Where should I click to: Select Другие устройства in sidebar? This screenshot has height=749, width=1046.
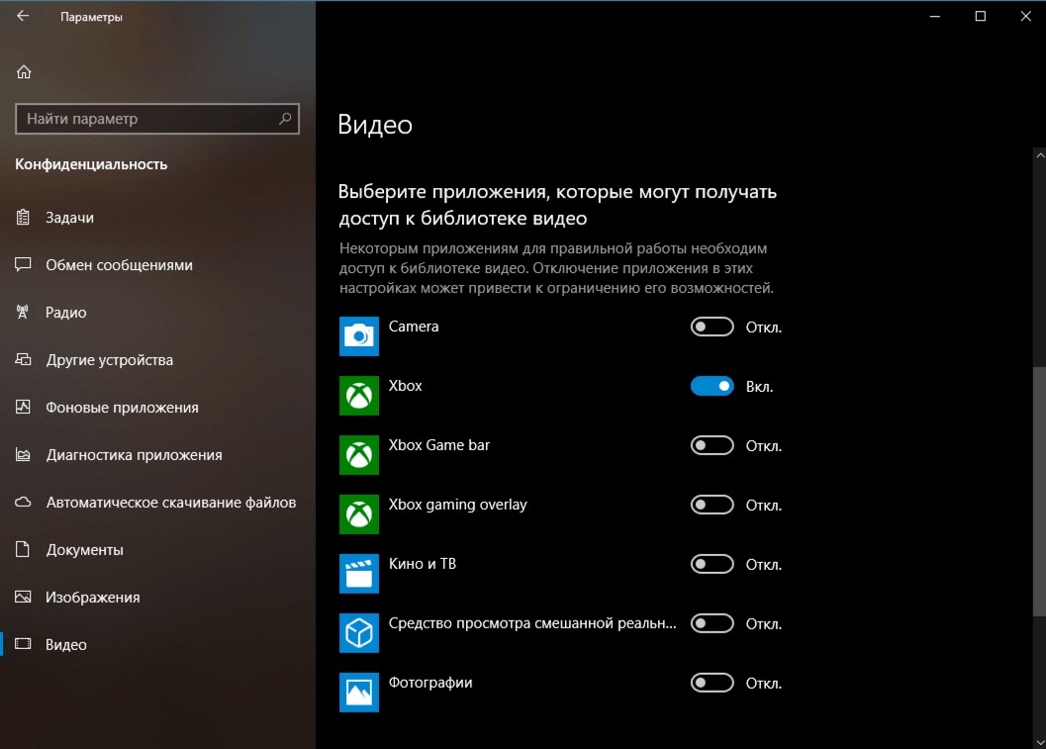(x=157, y=359)
